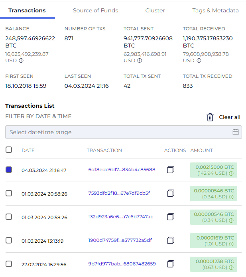
Task: Click the info icon next to total received USD
Action: pyautogui.click(x=199, y=61)
